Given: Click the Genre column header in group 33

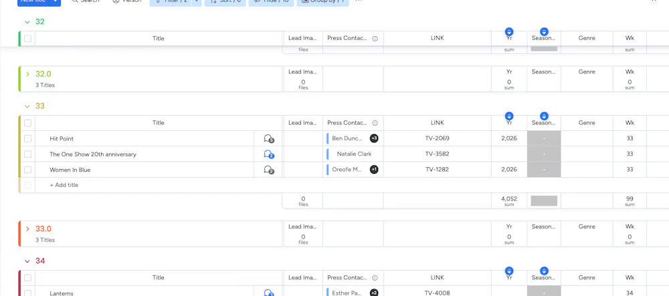Looking at the screenshot, I should 587,123.
